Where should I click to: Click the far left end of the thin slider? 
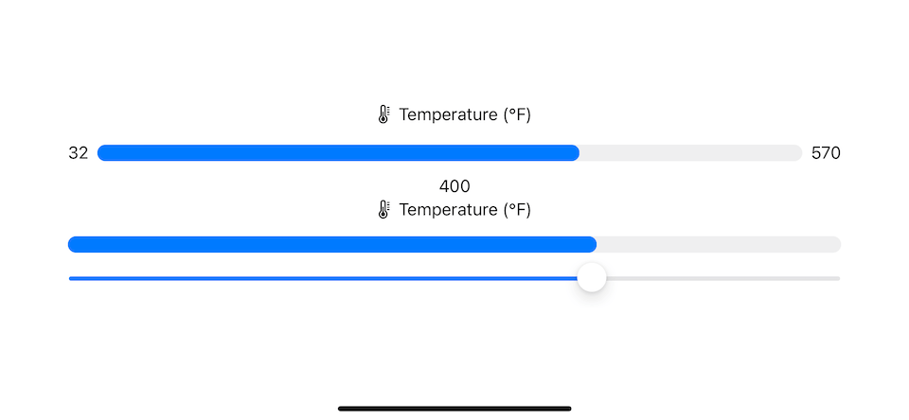tap(72, 278)
